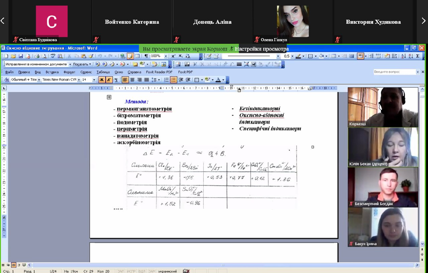Open the 100% zoom level dropdown
428x273 pixels.
pos(166,56)
